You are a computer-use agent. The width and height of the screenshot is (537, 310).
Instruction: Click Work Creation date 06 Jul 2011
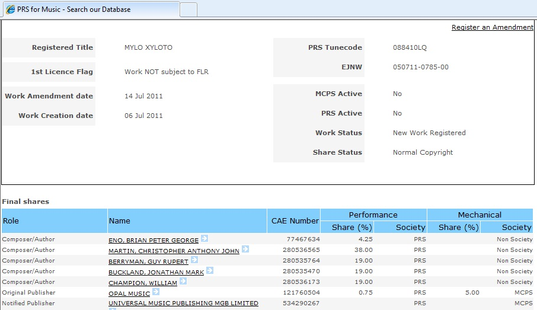(143, 116)
